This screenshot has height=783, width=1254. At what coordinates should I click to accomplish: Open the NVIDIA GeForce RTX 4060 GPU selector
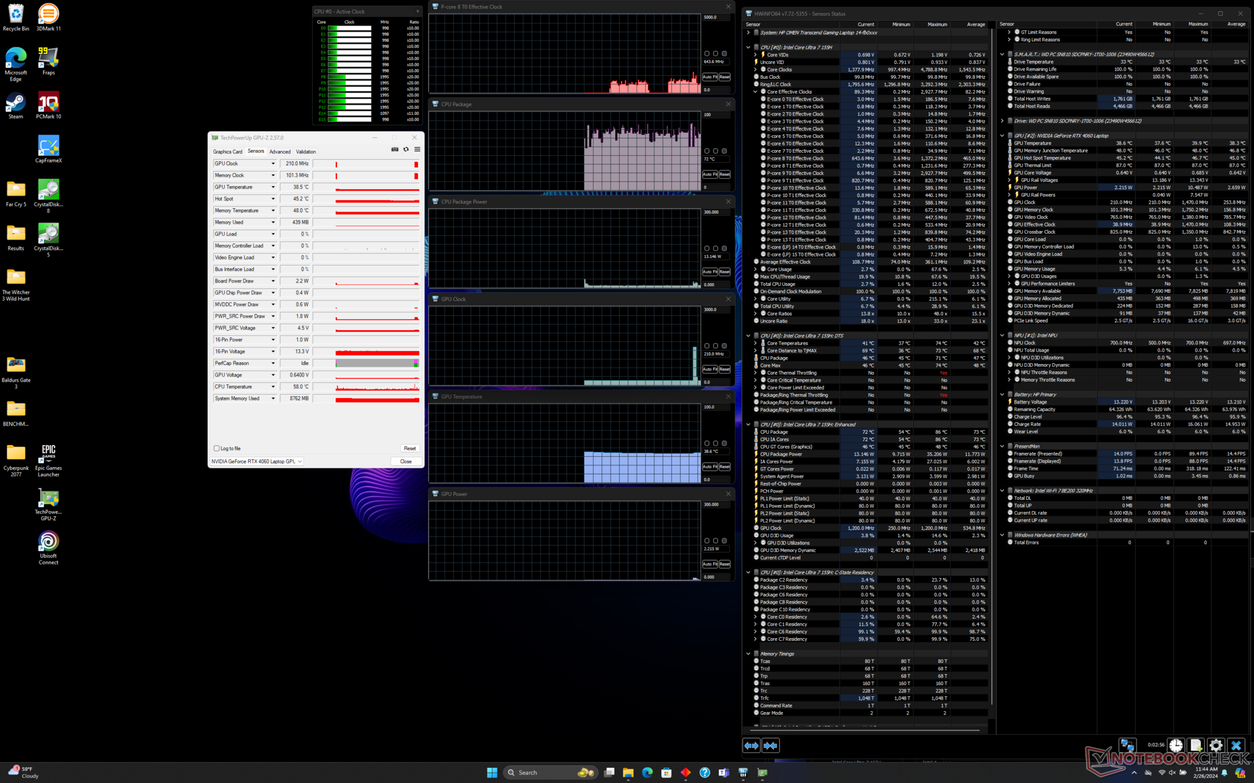pyautogui.click(x=257, y=461)
